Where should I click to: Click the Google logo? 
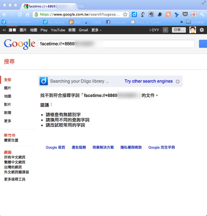19,44
